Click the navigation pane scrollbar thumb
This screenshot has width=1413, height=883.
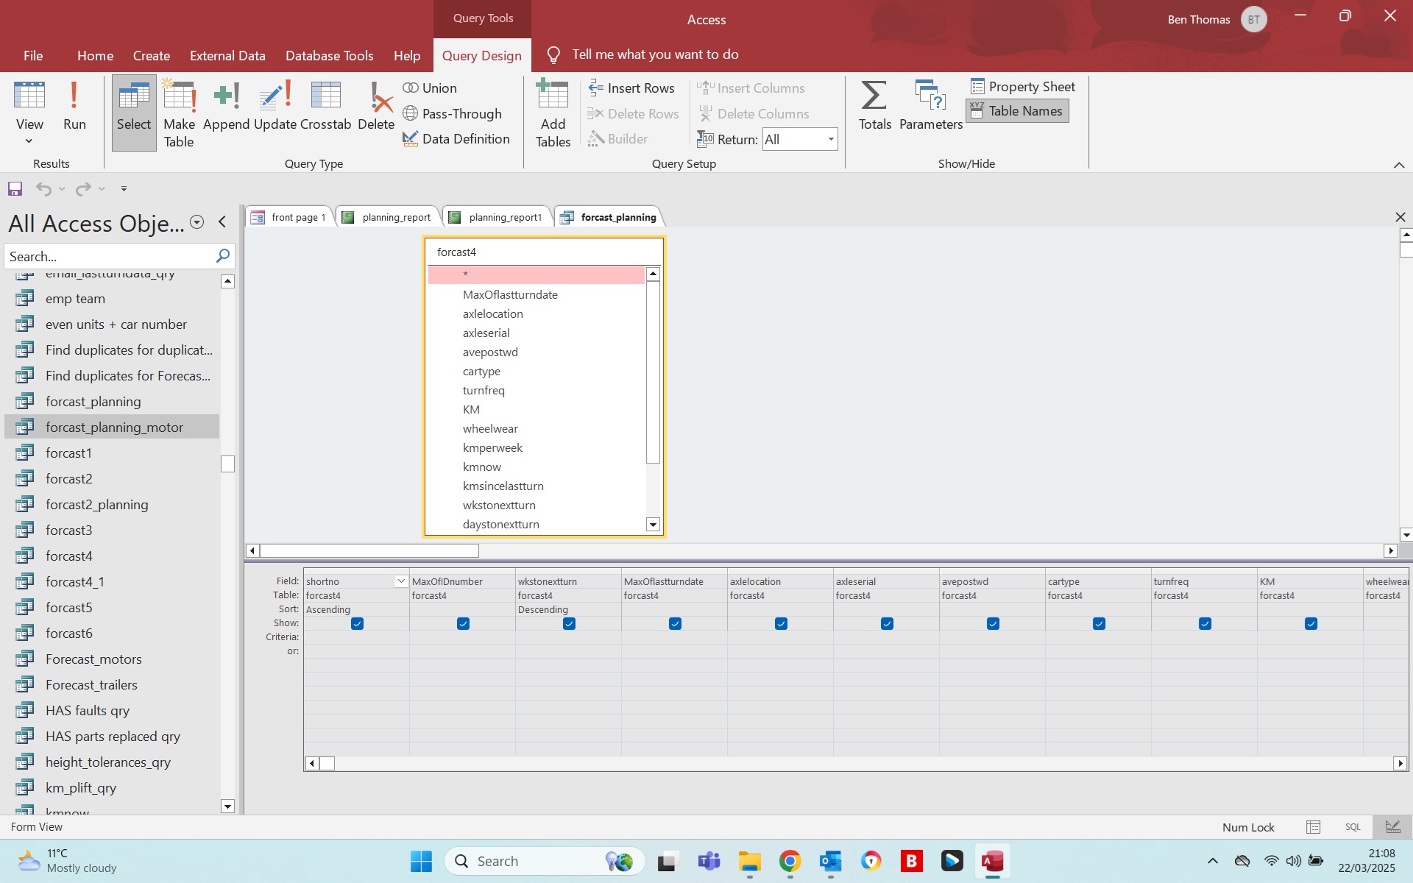click(x=227, y=464)
